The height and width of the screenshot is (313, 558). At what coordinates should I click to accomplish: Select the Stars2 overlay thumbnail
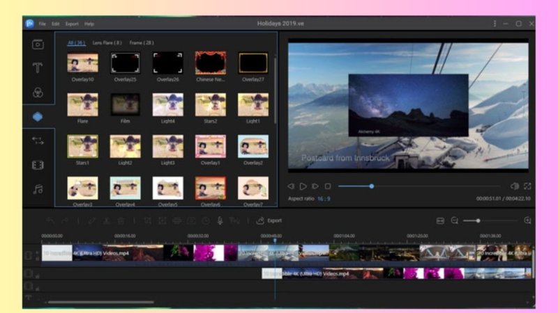[x=211, y=105]
